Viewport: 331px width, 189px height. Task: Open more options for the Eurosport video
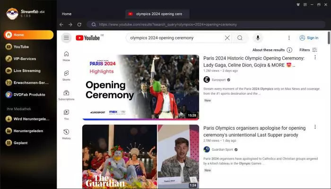pyautogui.click(x=315, y=57)
